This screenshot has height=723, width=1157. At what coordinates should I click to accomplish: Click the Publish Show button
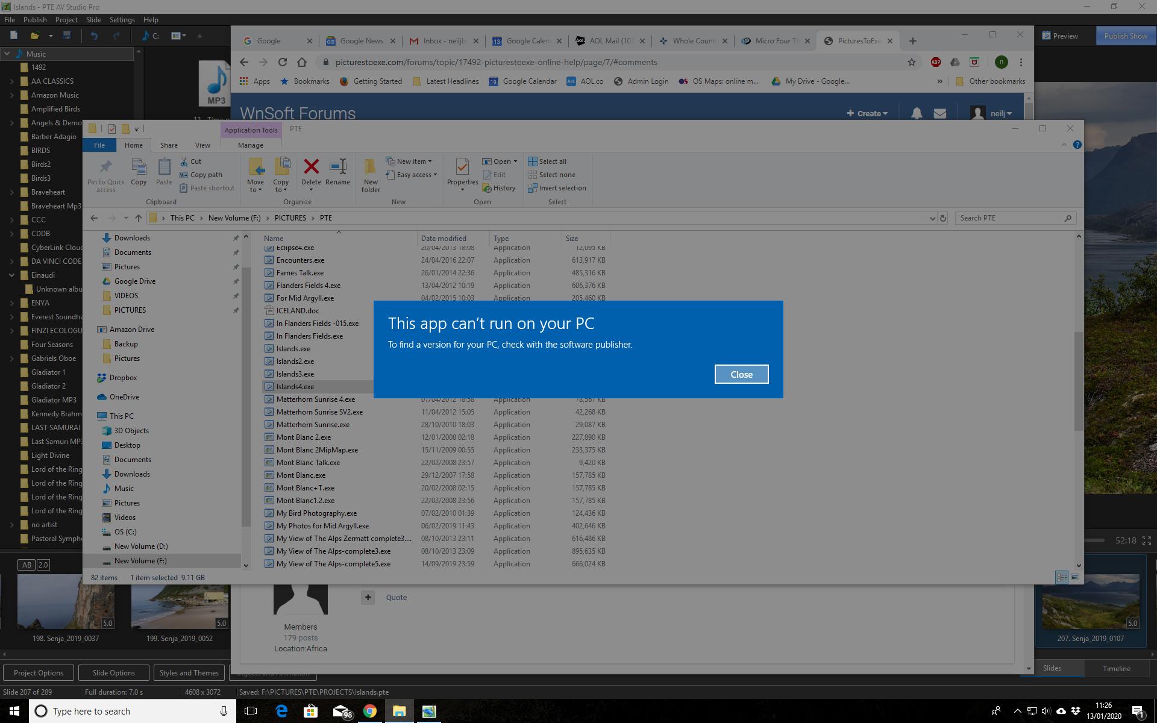click(1125, 36)
